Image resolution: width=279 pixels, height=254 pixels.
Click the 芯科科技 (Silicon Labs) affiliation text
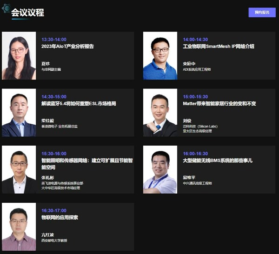200,127
